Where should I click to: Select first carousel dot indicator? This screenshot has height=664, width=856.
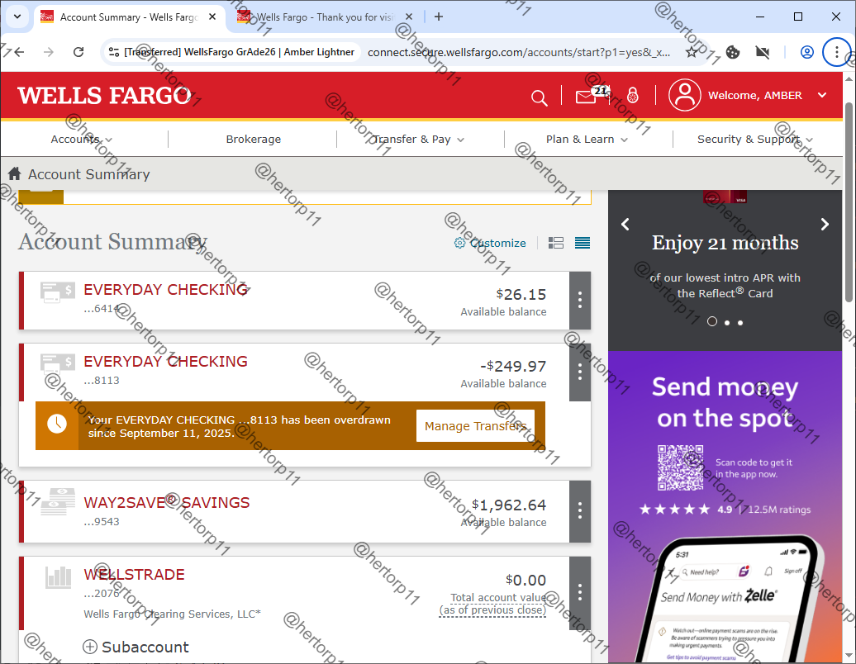pyautogui.click(x=712, y=321)
